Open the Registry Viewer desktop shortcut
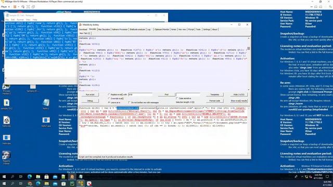The height and width of the screenshot is (187, 333). pos(6,157)
